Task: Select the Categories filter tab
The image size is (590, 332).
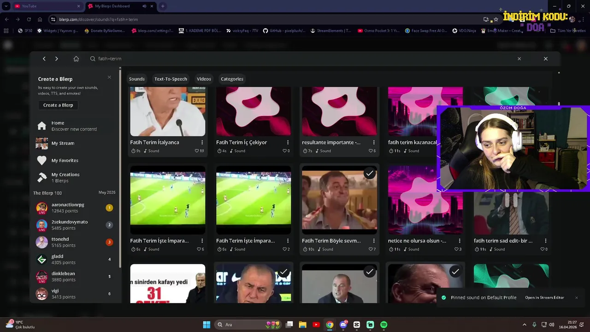Action: (232, 79)
